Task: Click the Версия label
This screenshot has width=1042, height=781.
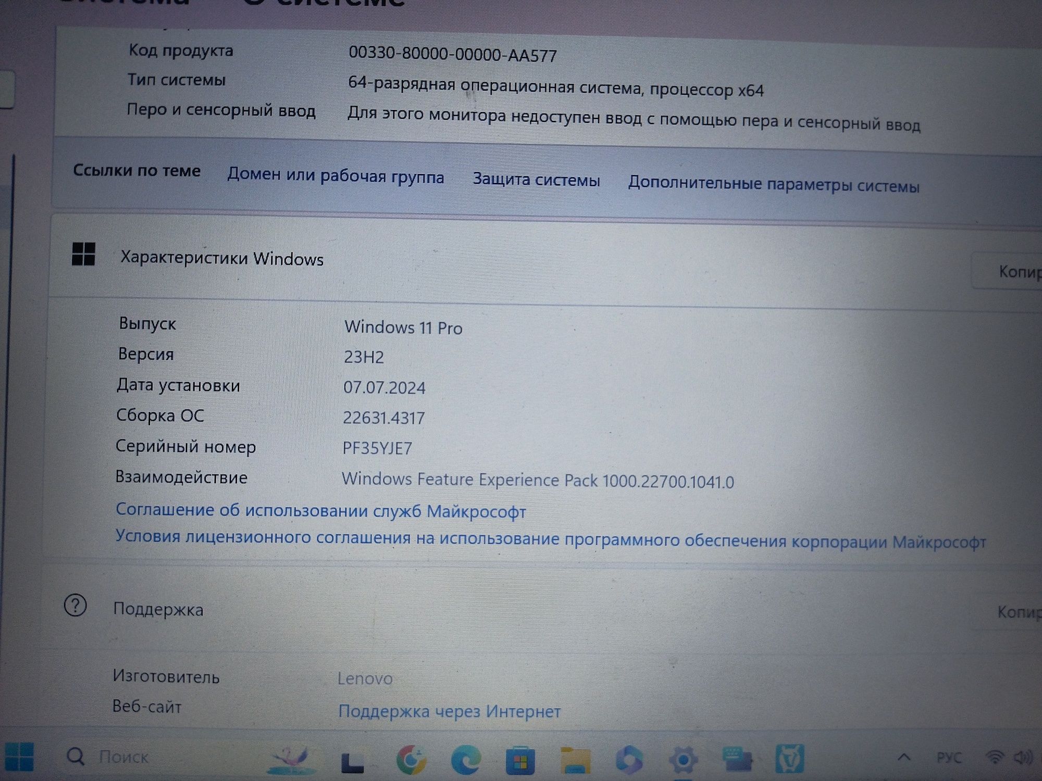Action: (146, 354)
